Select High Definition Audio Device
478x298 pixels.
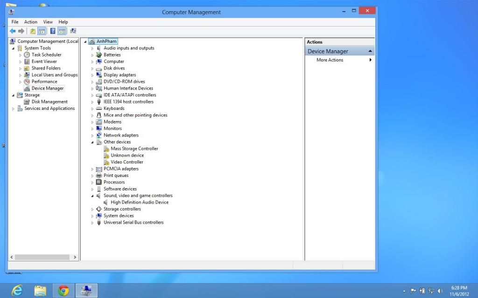(x=139, y=203)
